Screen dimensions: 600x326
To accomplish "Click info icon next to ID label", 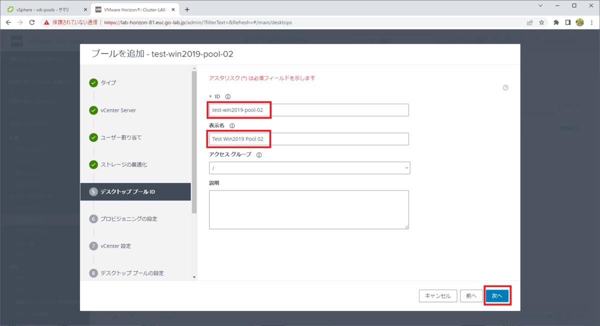I will point(228,96).
